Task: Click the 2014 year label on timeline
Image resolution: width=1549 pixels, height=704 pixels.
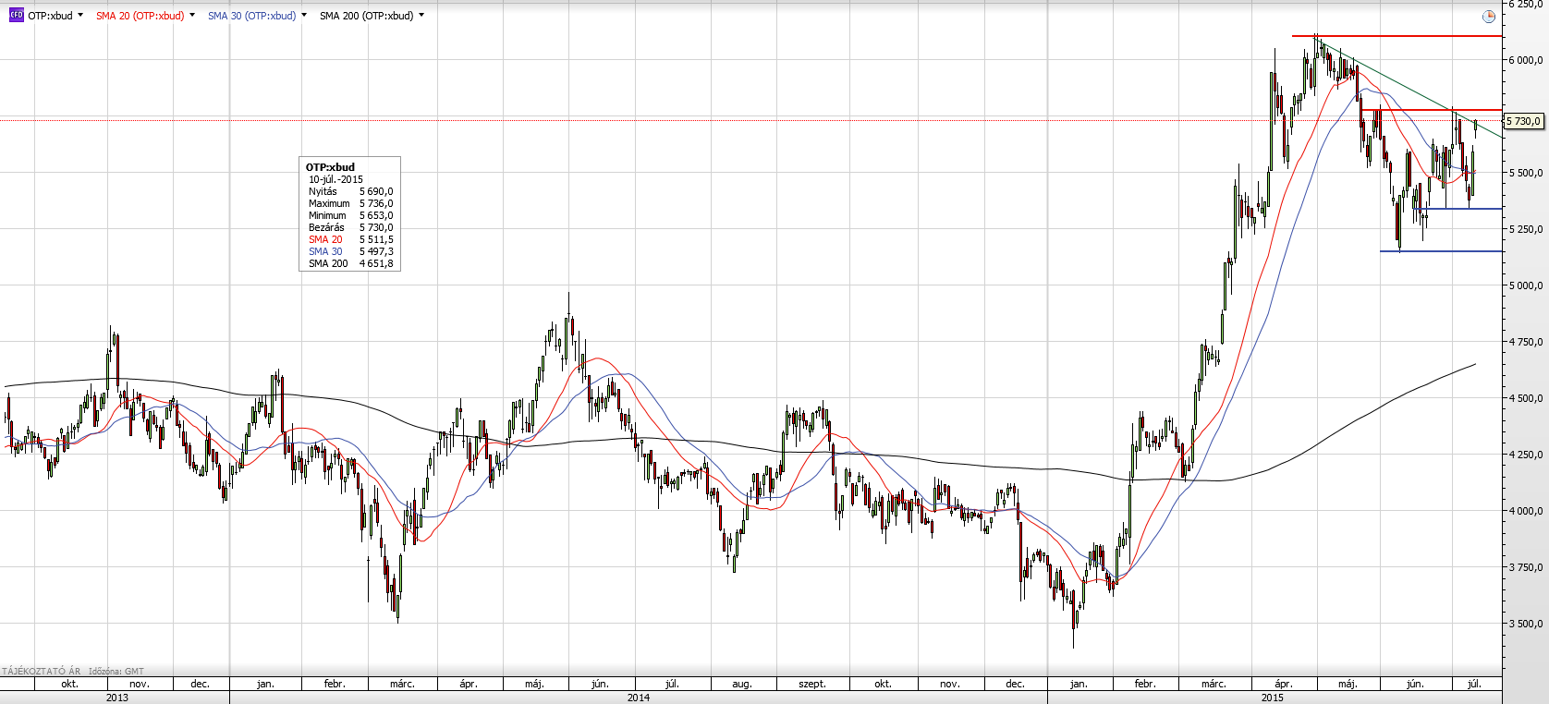Action: click(x=638, y=698)
